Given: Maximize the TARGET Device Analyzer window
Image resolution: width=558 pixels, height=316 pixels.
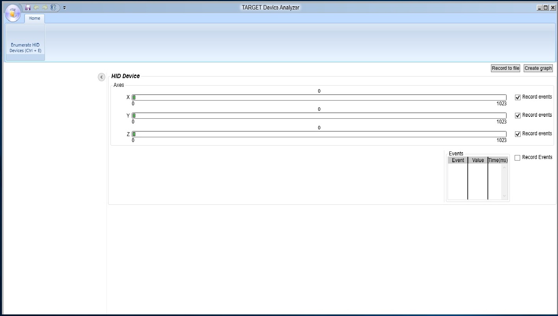Looking at the screenshot, I should 546,7.
